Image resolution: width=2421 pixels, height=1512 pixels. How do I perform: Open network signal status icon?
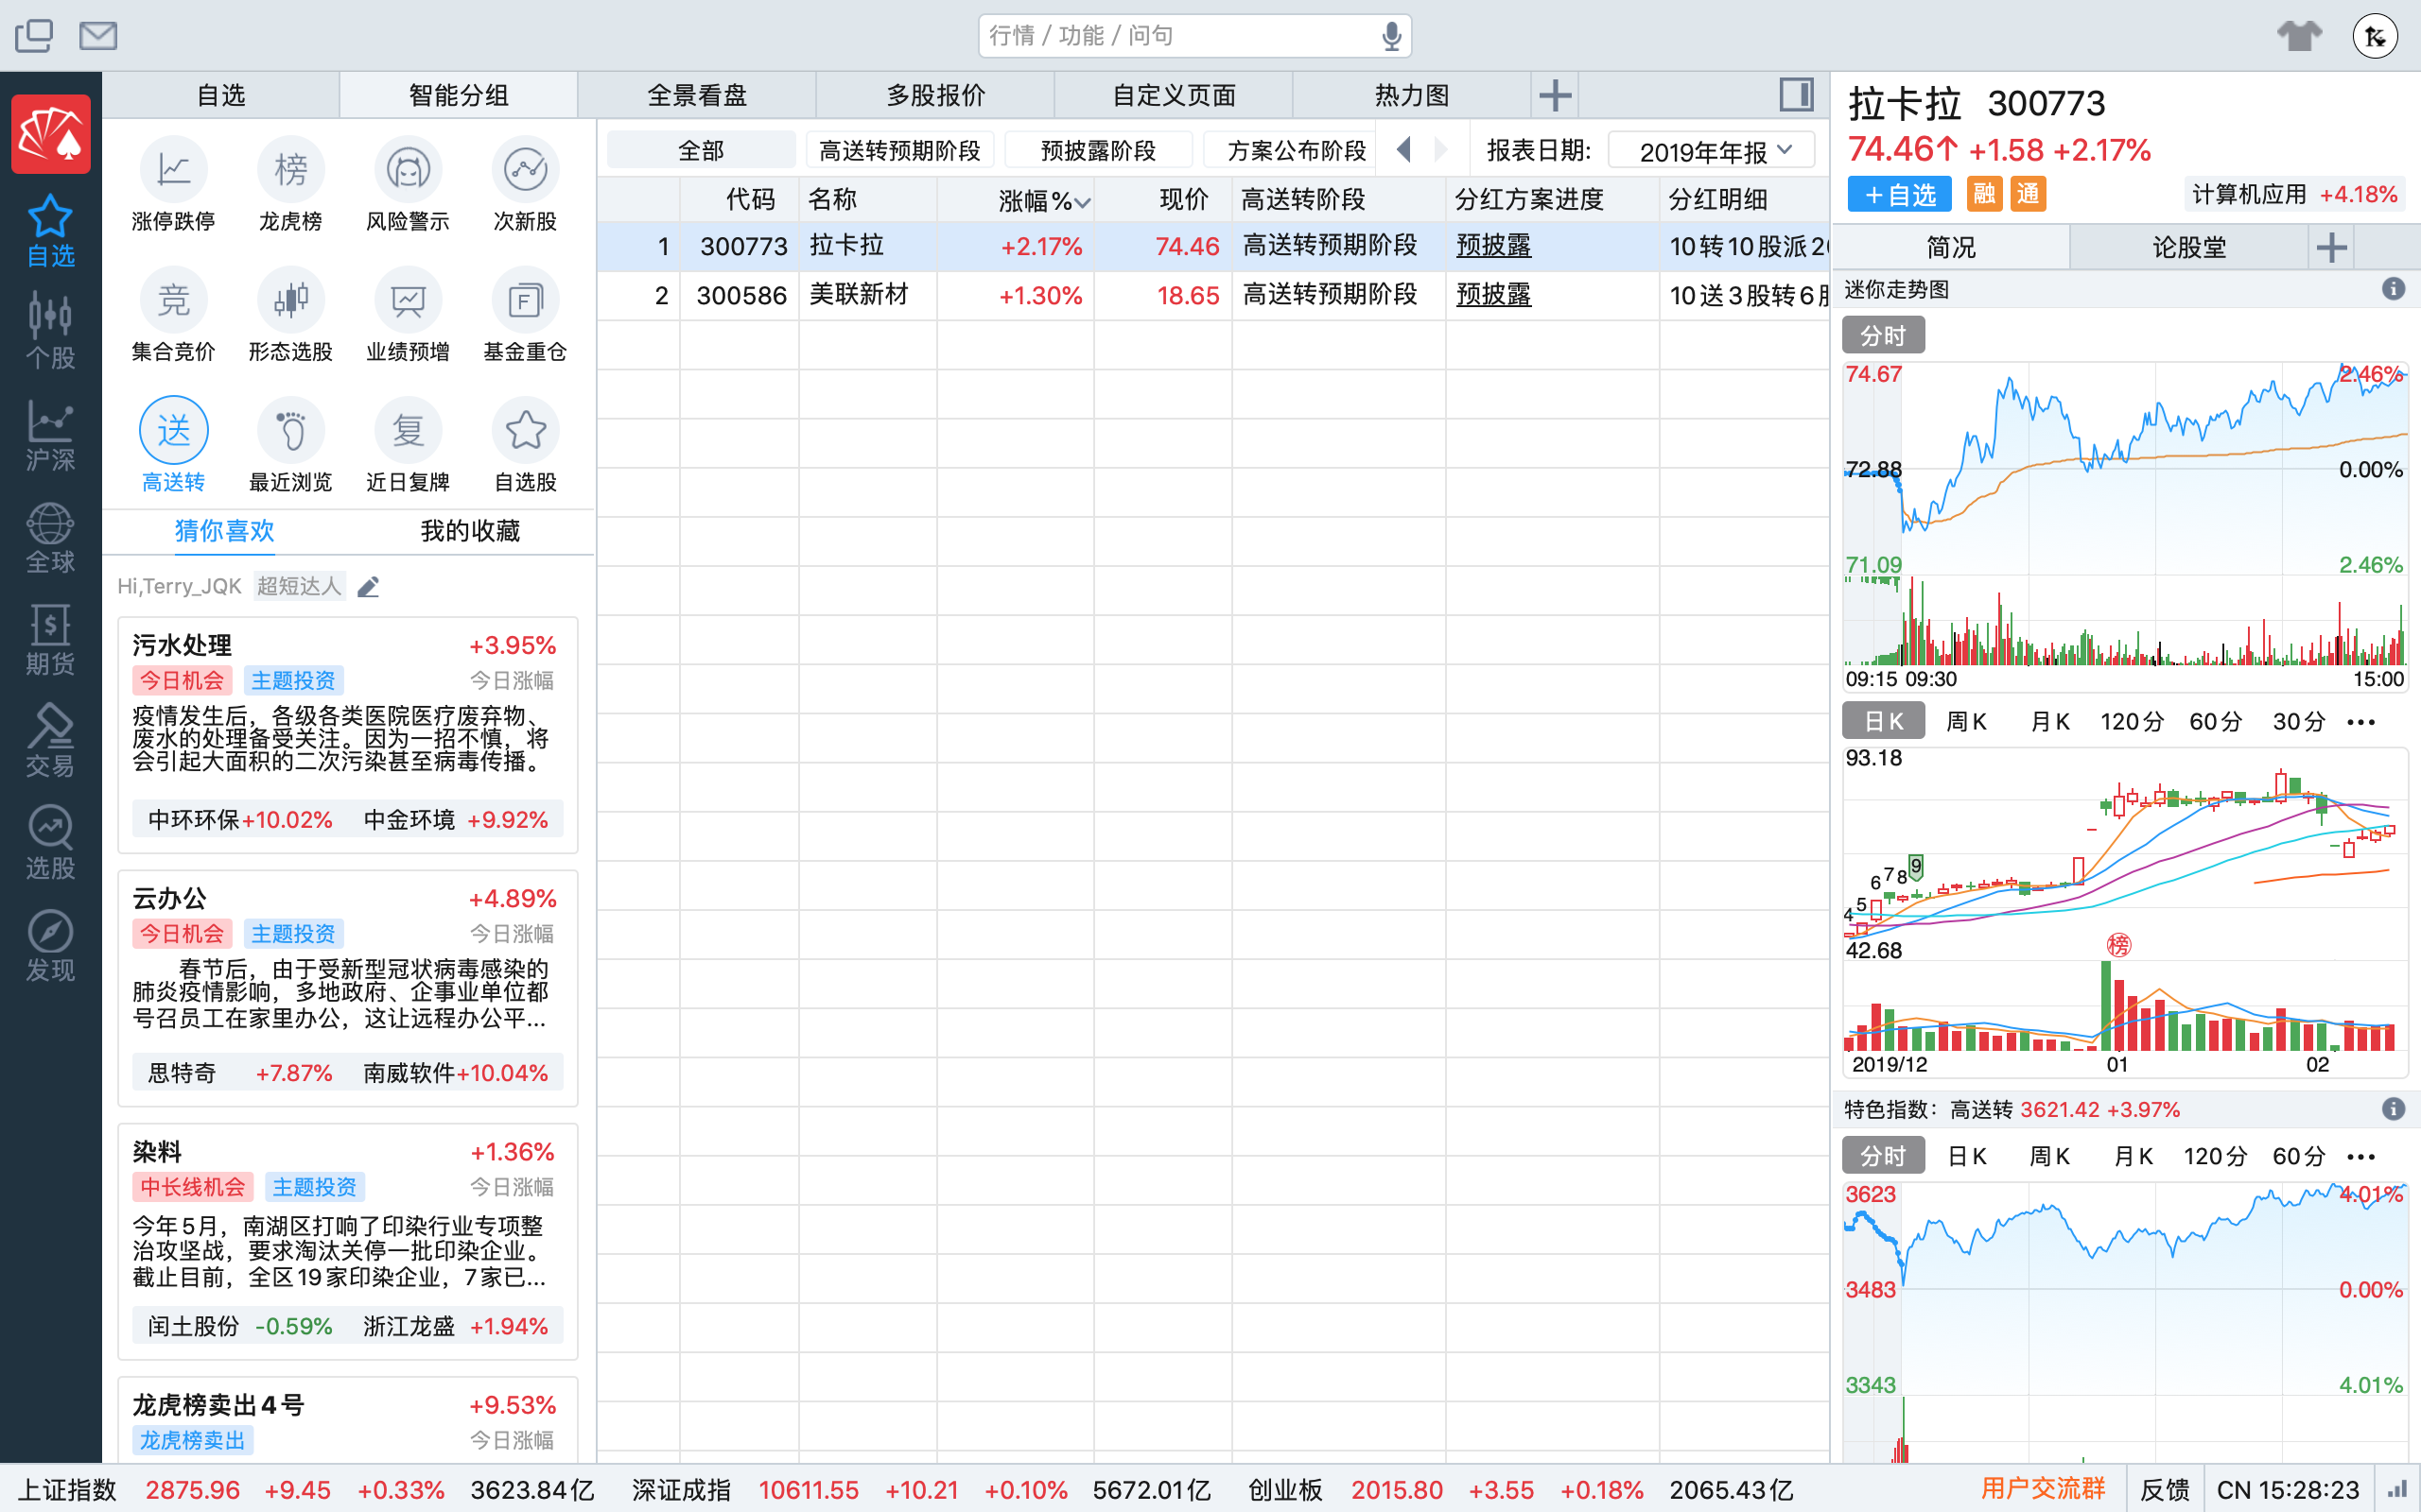[x=2397, y=1489]
